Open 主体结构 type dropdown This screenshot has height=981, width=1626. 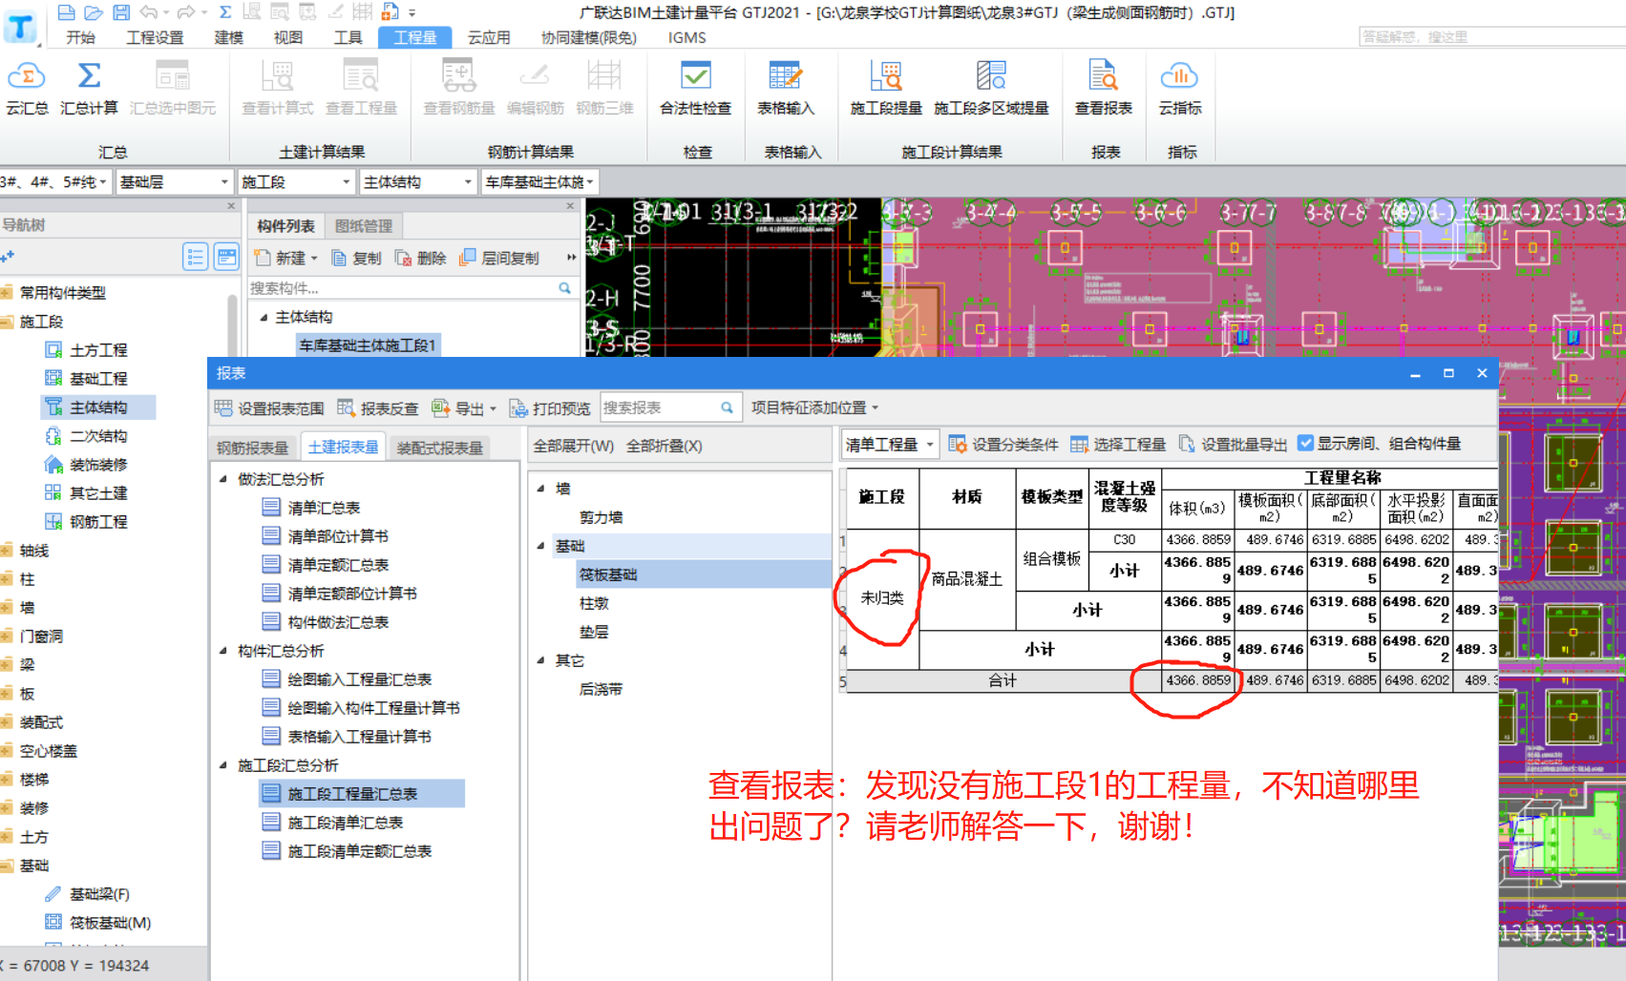tap(417, 181)
